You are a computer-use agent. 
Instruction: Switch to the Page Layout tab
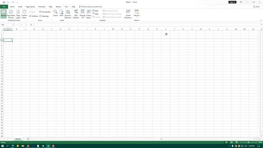30,7
